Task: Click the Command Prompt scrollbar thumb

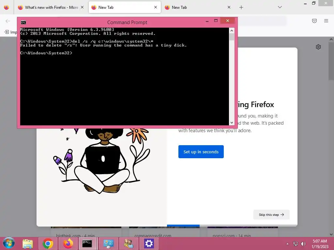Action: pos(232,37)
